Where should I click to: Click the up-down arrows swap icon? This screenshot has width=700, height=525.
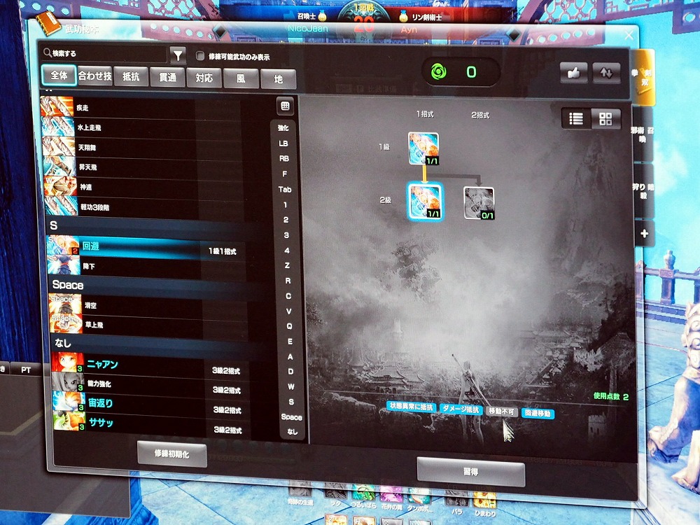(x=605, y=73)
